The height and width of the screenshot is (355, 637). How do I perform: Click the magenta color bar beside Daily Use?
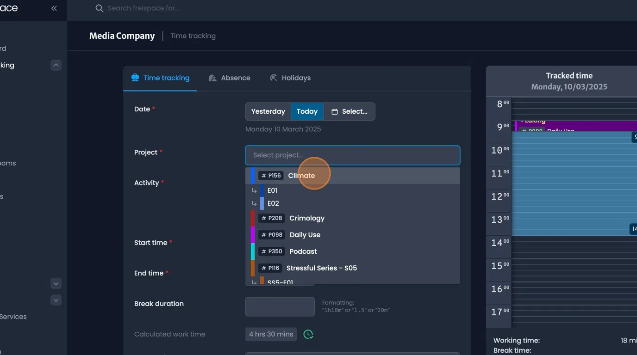point(253,234)
